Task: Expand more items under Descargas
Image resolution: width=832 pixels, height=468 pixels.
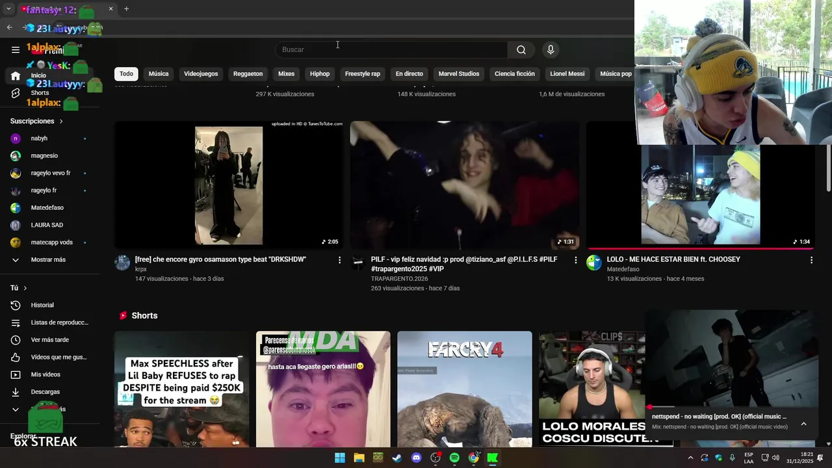Action: [x=16, y=409]
